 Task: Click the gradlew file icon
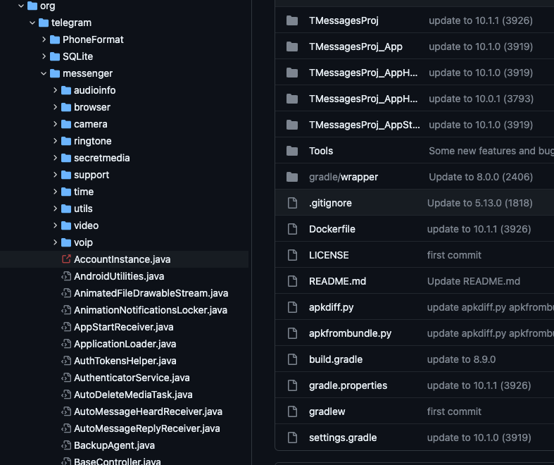[293, 411]
